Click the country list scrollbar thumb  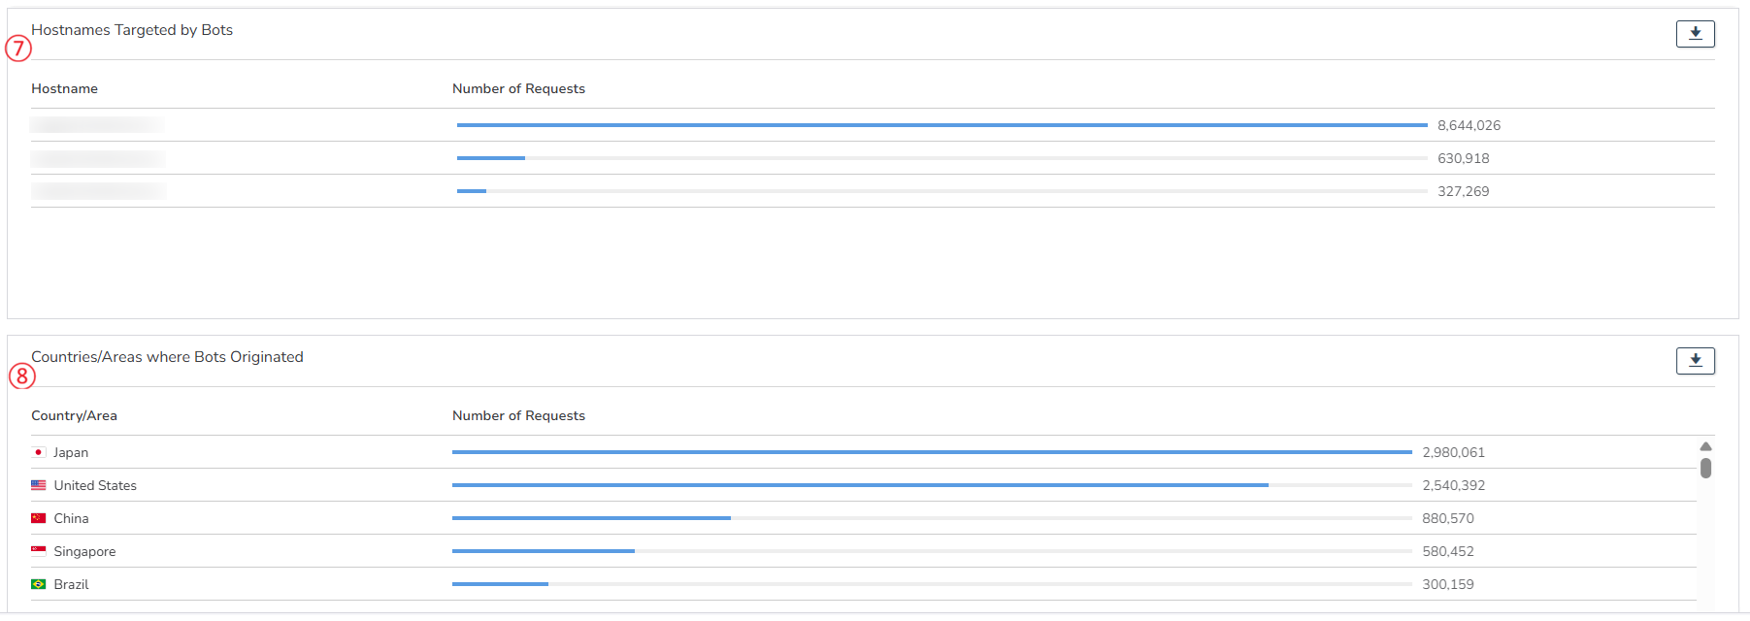pos(1705,469)
